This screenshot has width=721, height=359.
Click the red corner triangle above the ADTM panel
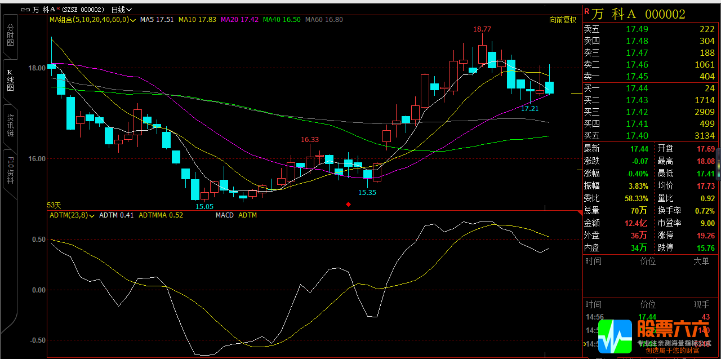tap(580, 213)
